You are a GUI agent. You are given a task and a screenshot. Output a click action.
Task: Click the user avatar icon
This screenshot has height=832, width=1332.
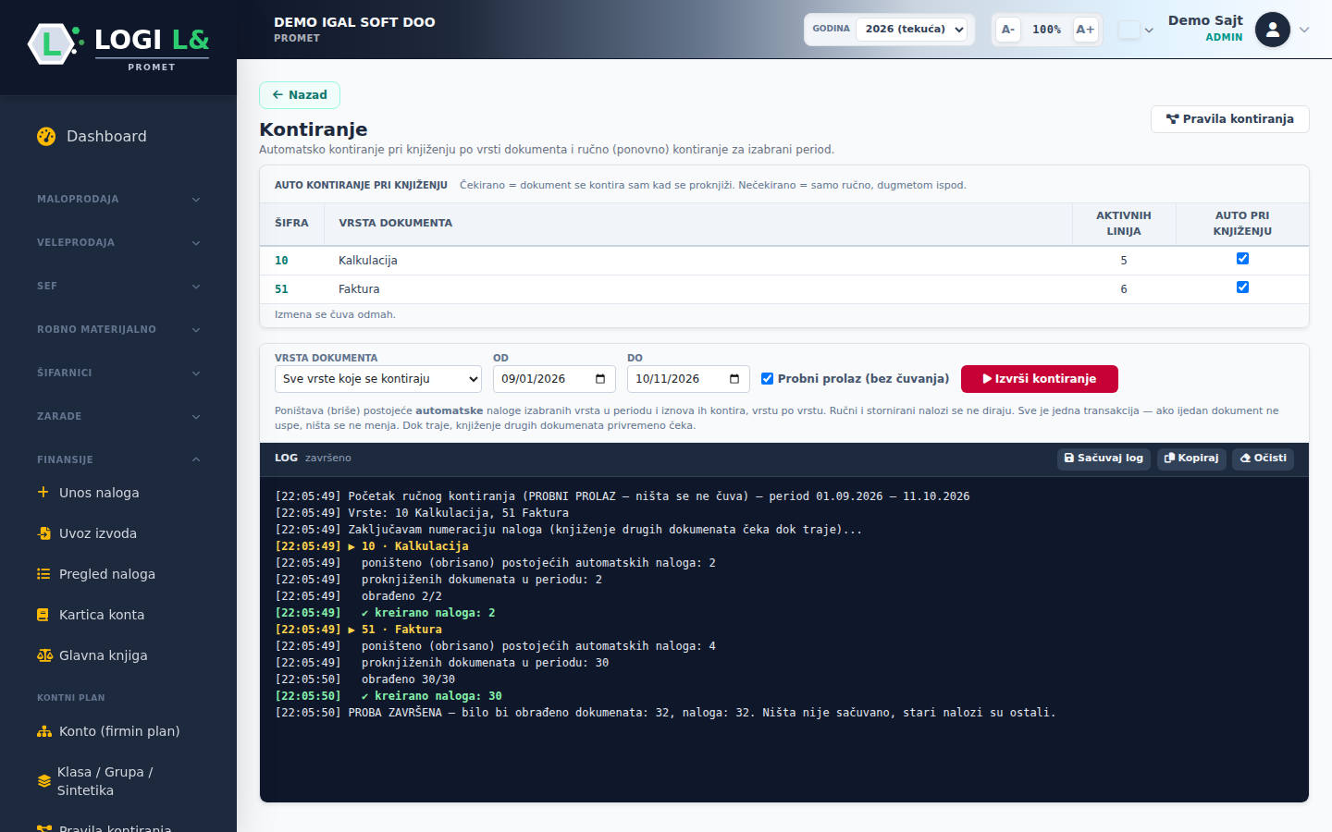pos(1273,30)
